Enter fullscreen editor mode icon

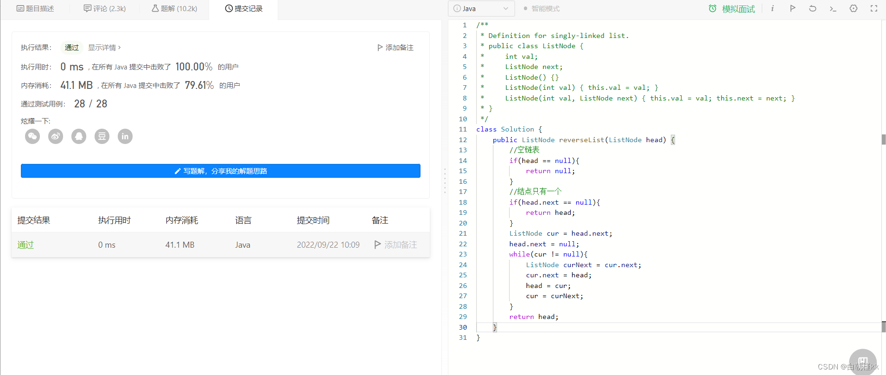click(x=874, y=8)
